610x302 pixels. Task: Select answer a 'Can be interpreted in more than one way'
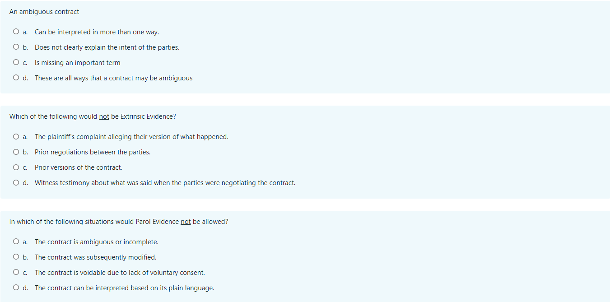[16, 32]
